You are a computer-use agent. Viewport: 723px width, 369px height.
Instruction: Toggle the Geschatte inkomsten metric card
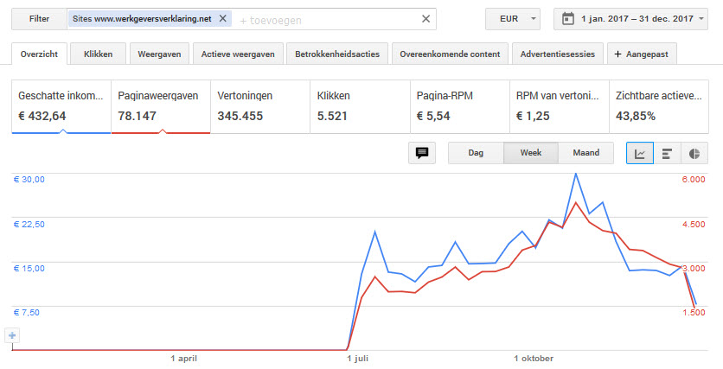pos(61,107)
